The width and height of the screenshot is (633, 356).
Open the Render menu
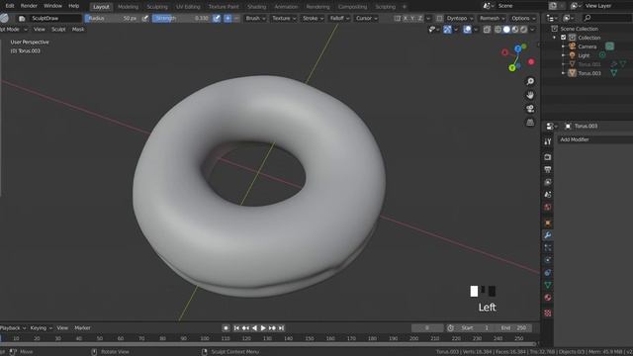pyautogui.click(x=29, y=6)
